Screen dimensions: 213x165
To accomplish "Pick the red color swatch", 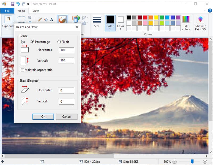I will (145, 18).
